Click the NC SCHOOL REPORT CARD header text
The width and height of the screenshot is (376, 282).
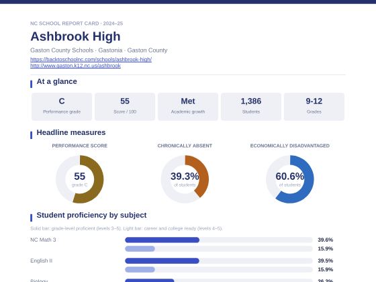pyautogui.click(x=77, y=23)
